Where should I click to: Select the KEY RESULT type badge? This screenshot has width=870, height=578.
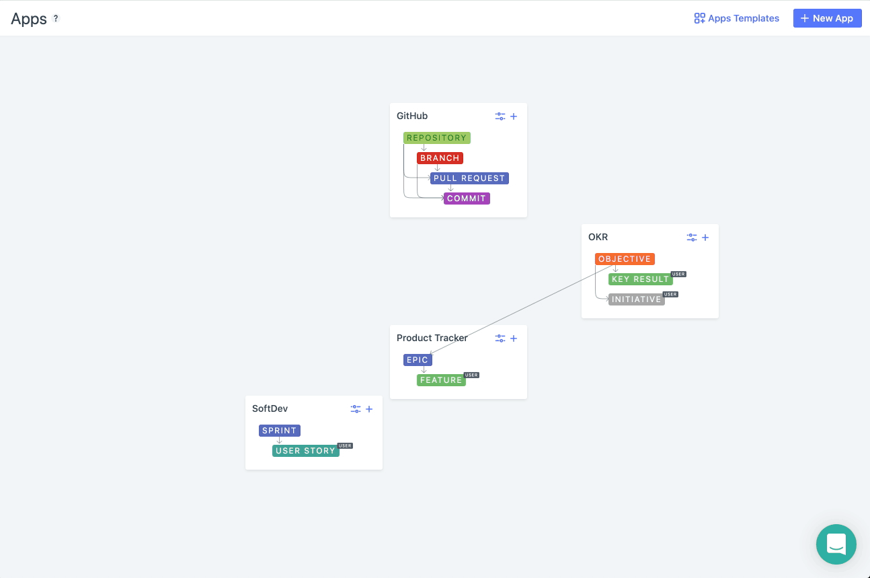(x=640, y=279)
